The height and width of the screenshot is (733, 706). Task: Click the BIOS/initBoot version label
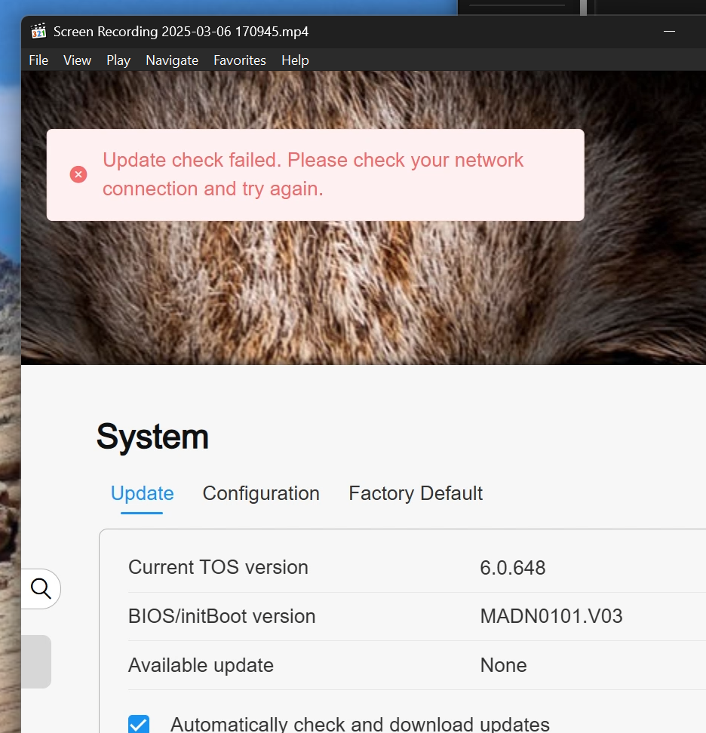coord(222,616)
